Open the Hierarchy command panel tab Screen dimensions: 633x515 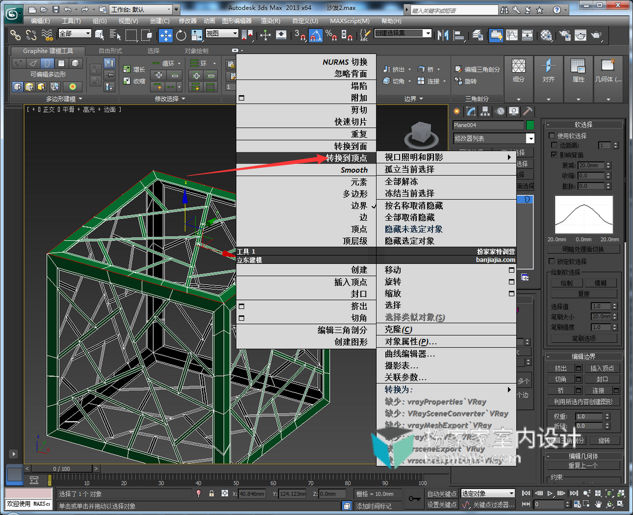[x=485, y=111]
